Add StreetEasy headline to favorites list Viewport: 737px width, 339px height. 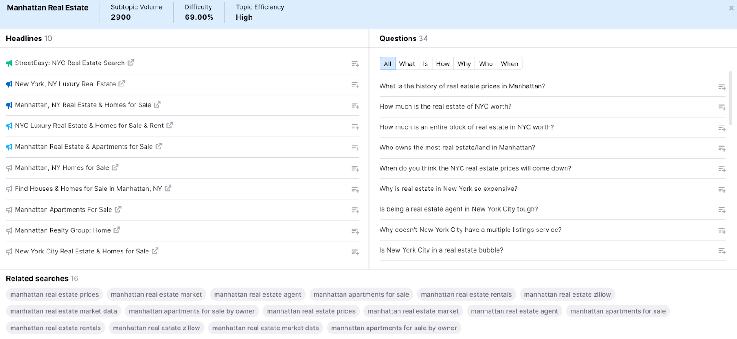[x=355, y=64]
